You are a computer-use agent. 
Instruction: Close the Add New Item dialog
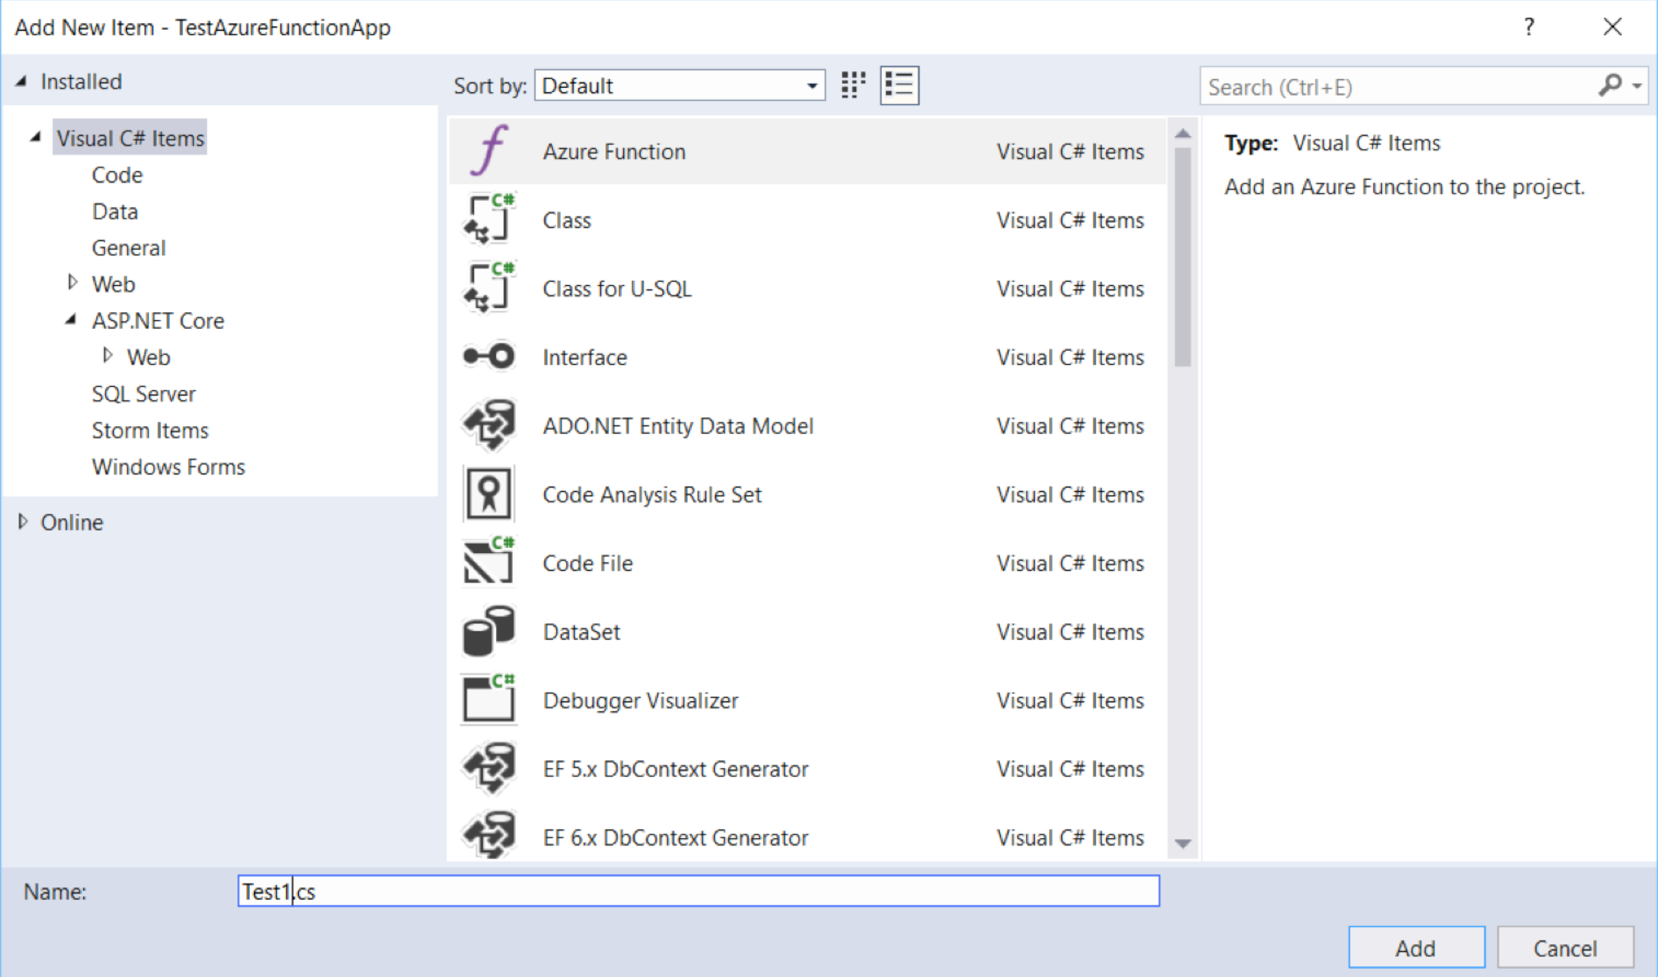[1612, 27]
